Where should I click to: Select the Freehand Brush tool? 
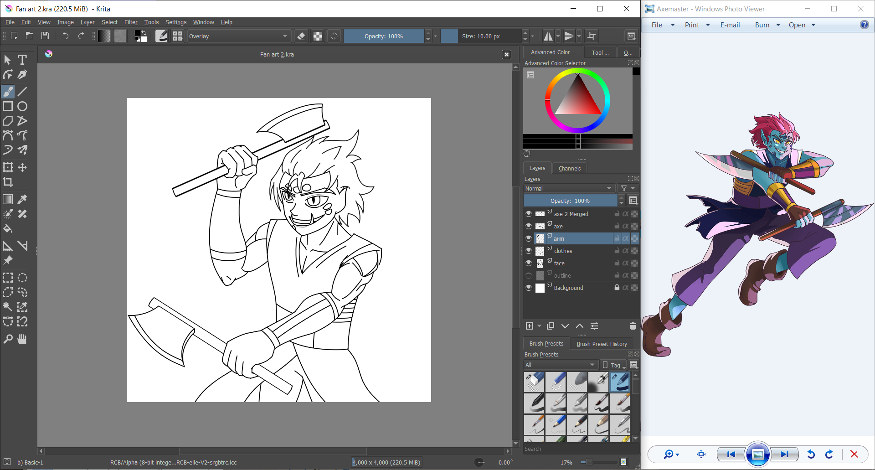pos(8,92)
